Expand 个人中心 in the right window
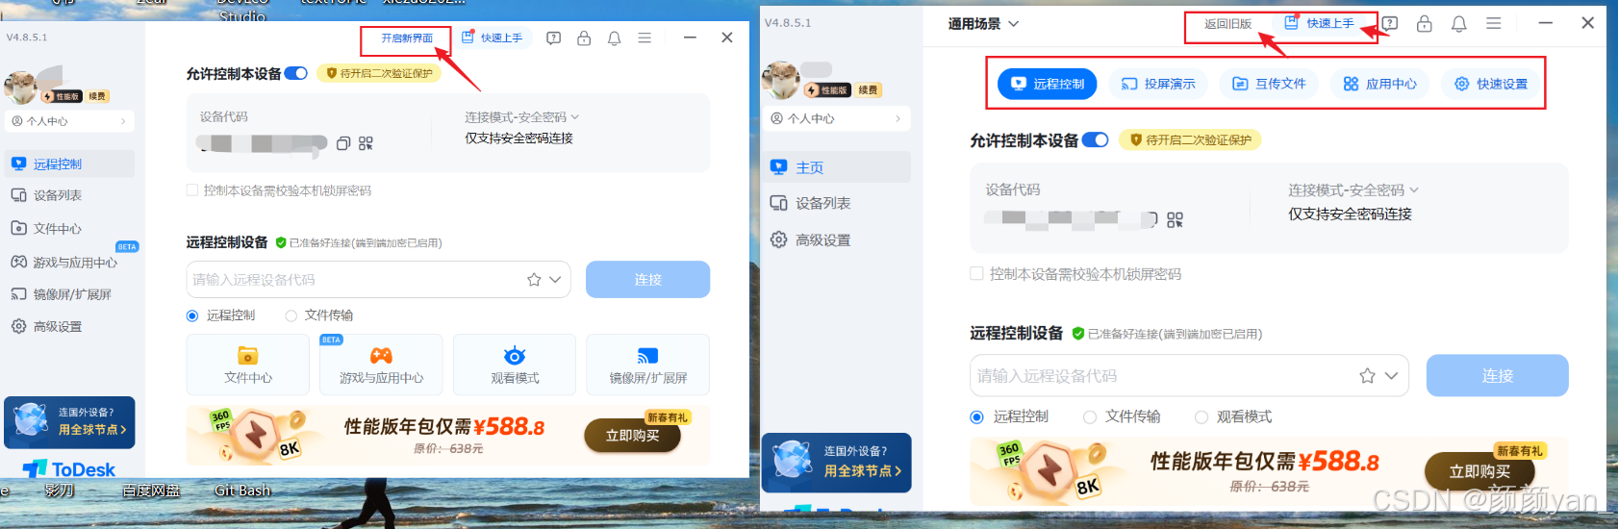The image size is (1618, 529). tap(837, 118)
